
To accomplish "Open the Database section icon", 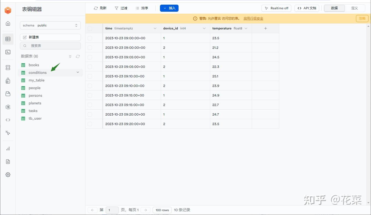I will click(x=8, y=67).
